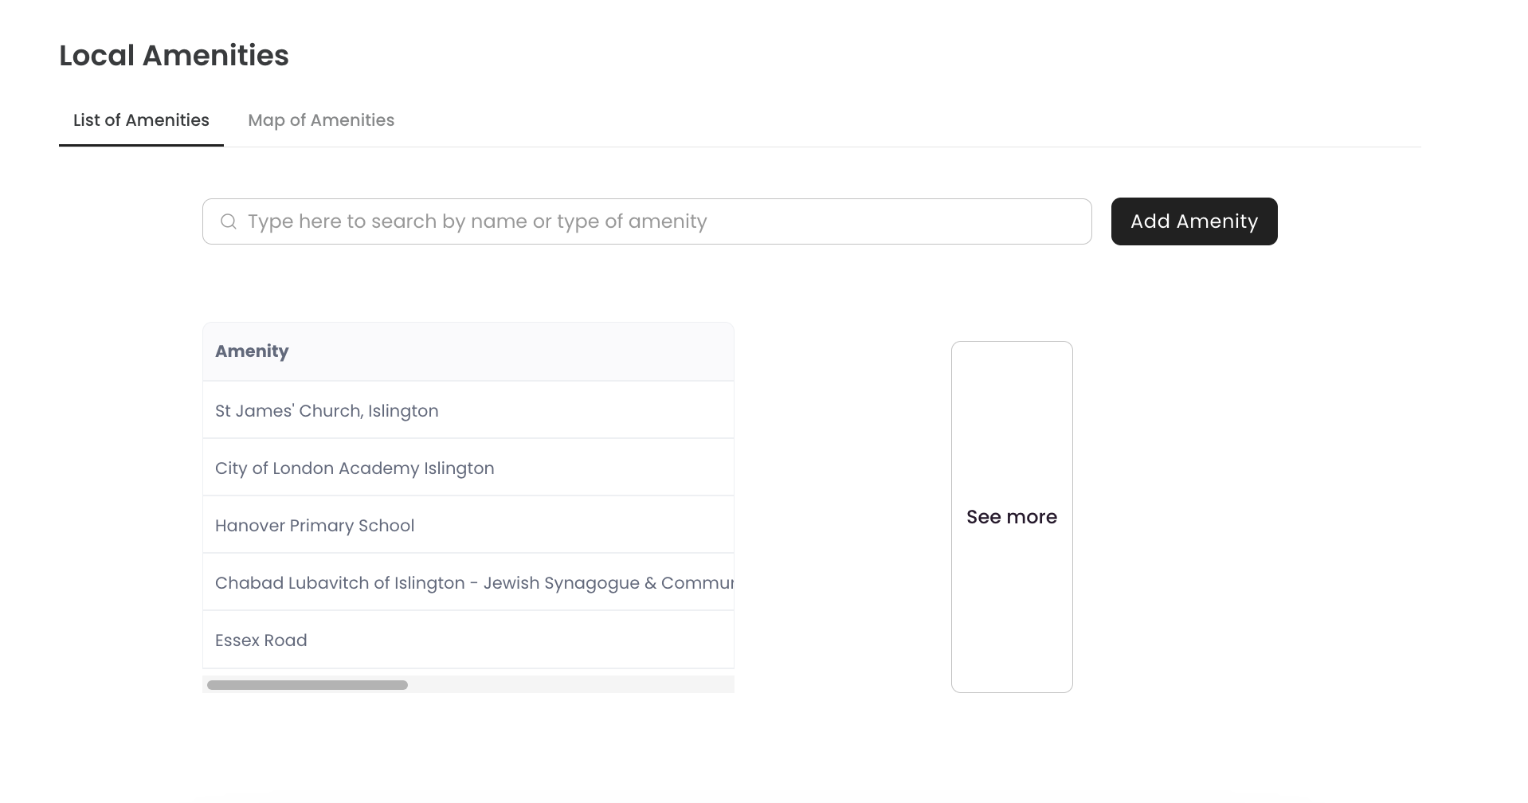Screen dimensions: 1528x803
Task: Select City of London Academy Islington row
Action: tap(468, 468)
